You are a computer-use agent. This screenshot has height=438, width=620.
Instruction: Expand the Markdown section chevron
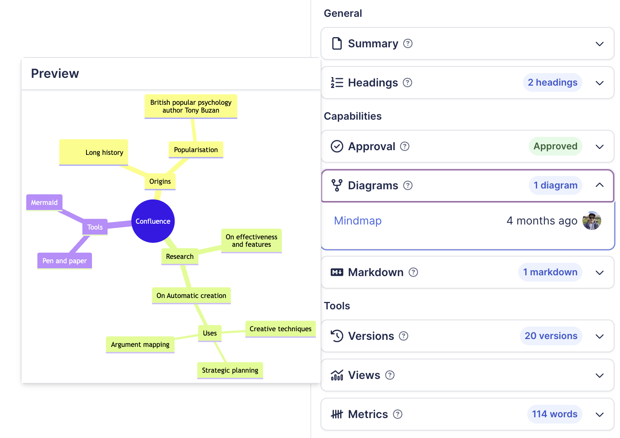(599, 273)
